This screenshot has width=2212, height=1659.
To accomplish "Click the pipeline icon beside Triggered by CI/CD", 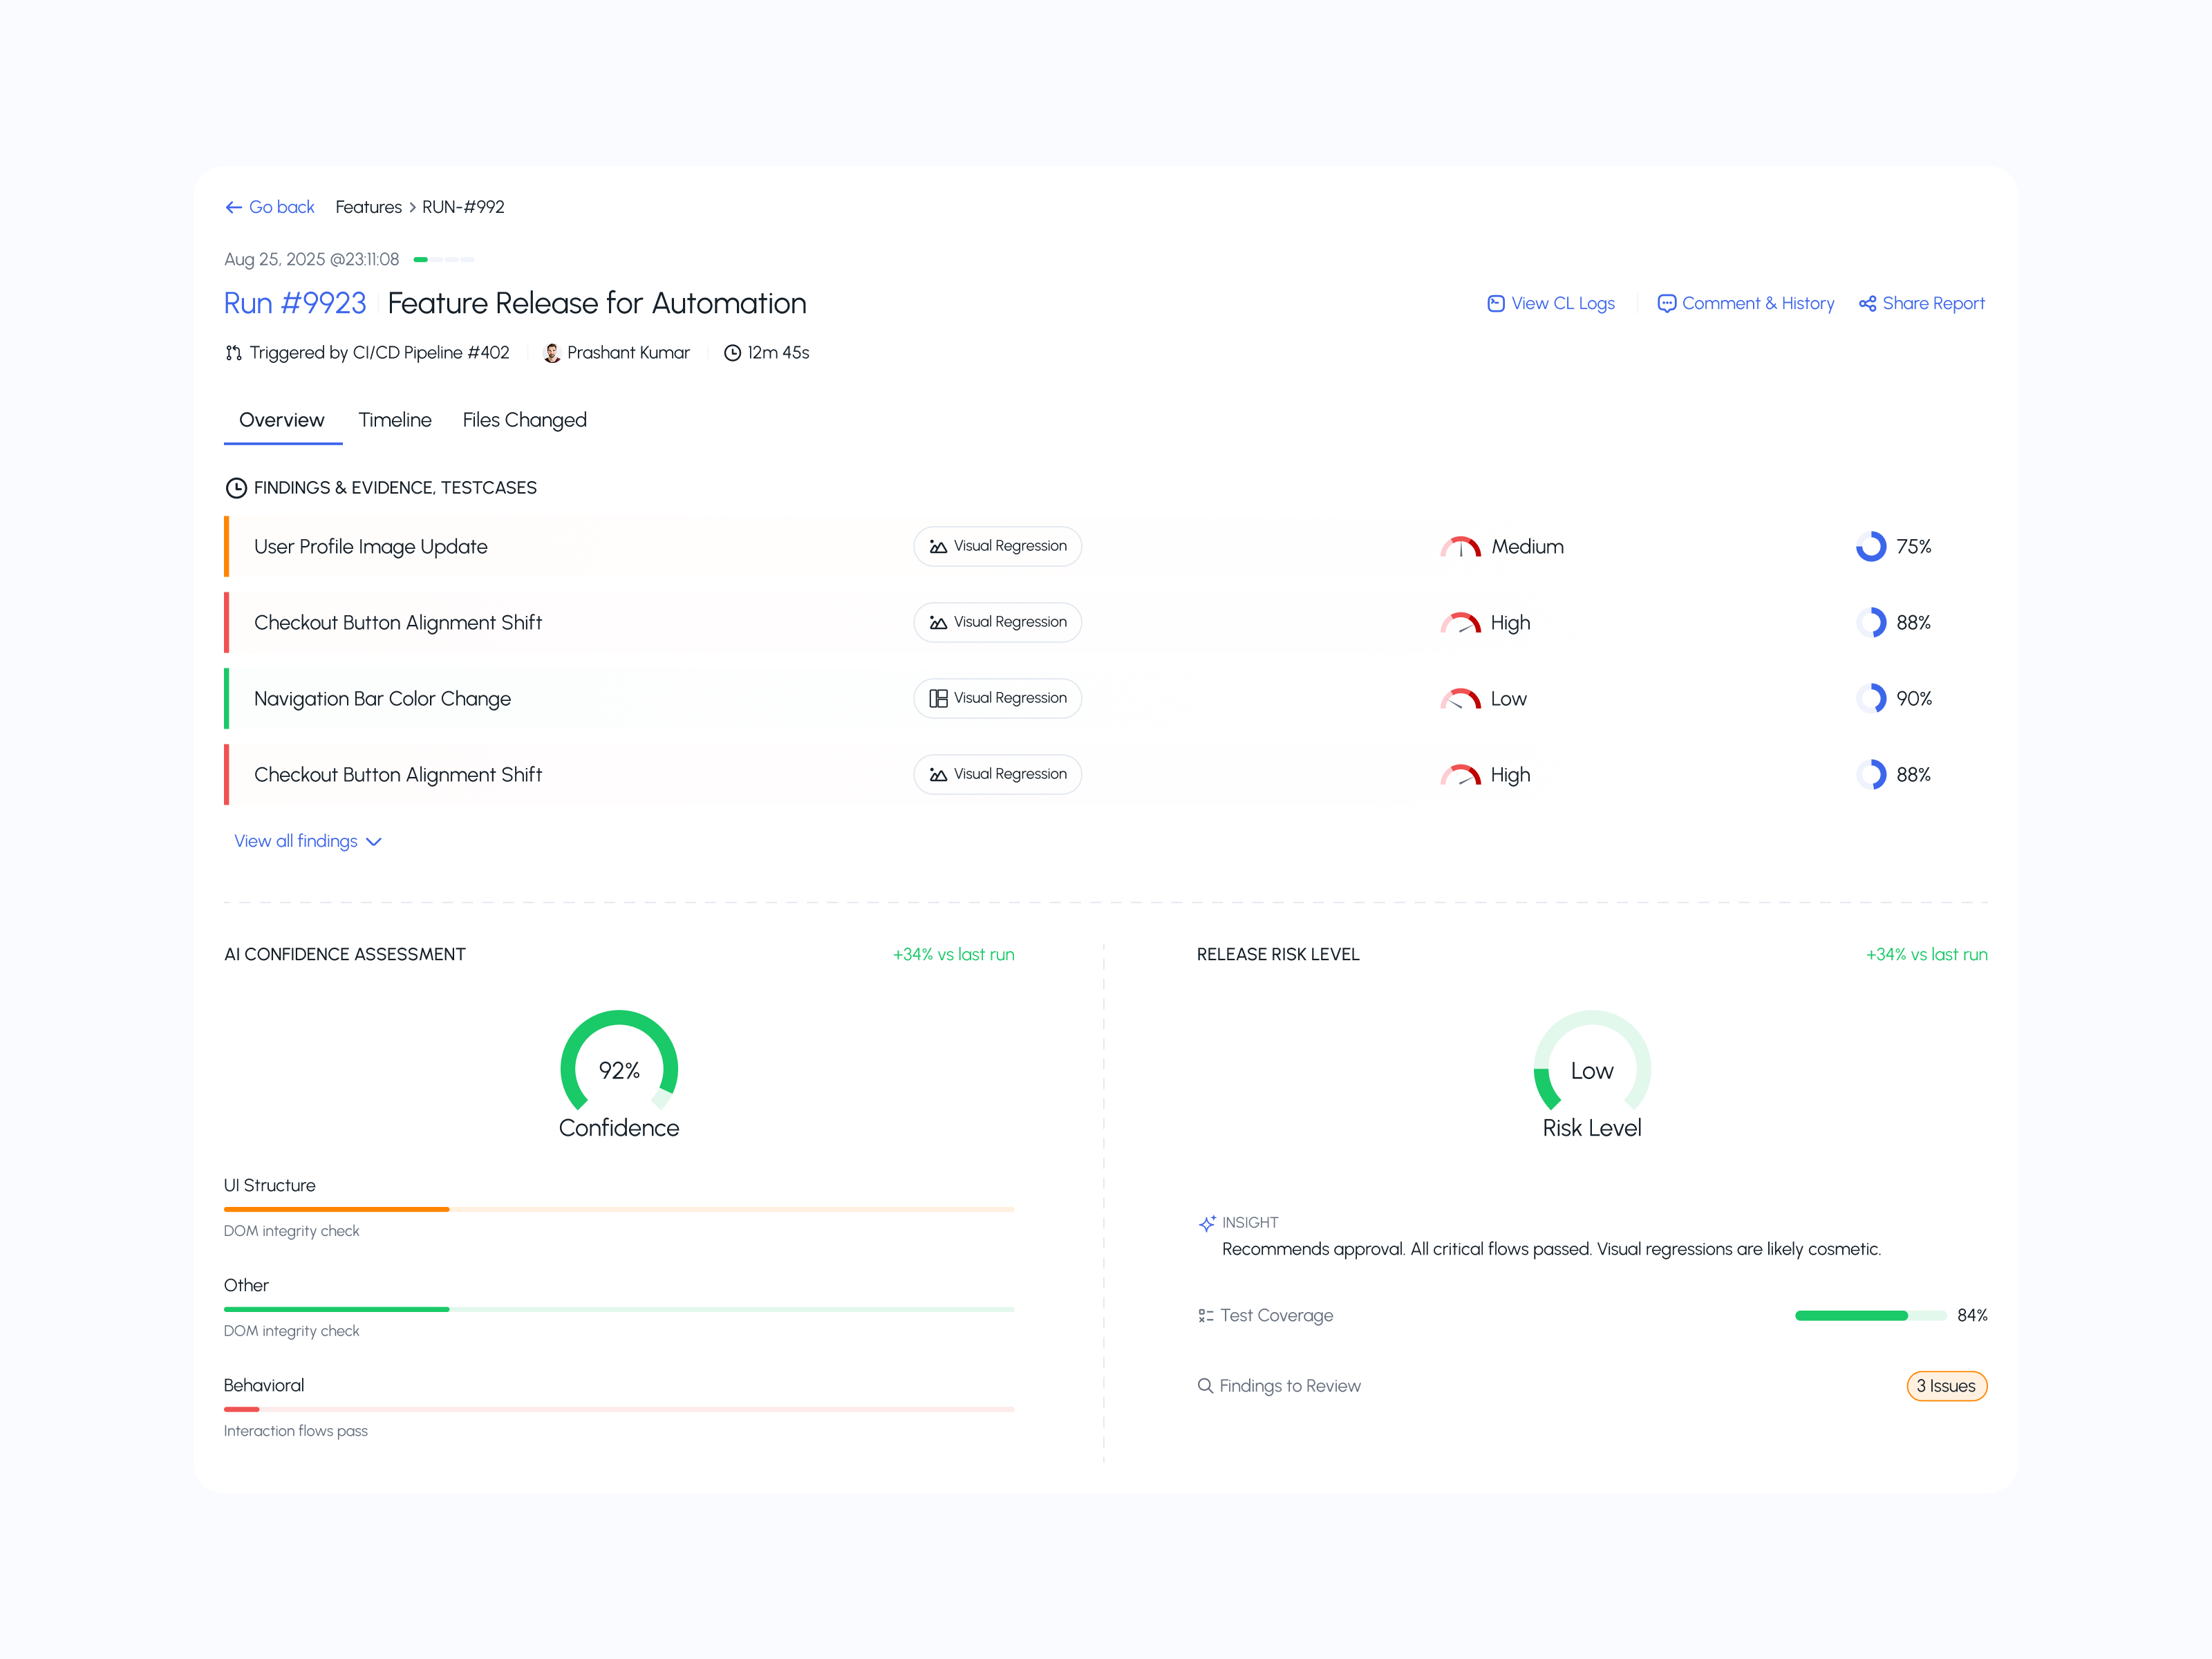I will 233,353.
